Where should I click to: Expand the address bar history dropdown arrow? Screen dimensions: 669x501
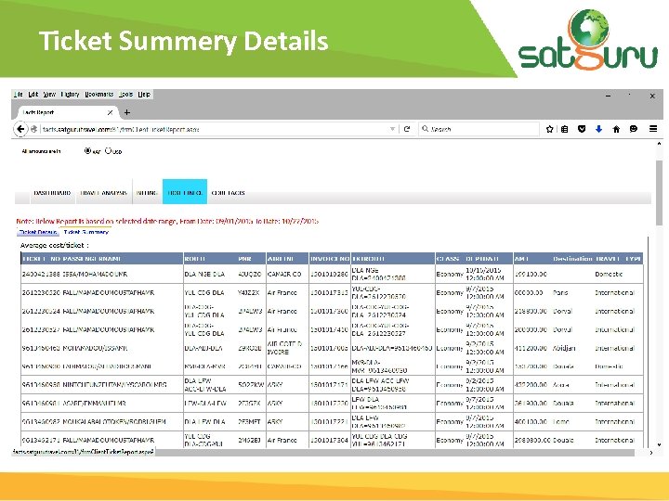pos(392,129)
